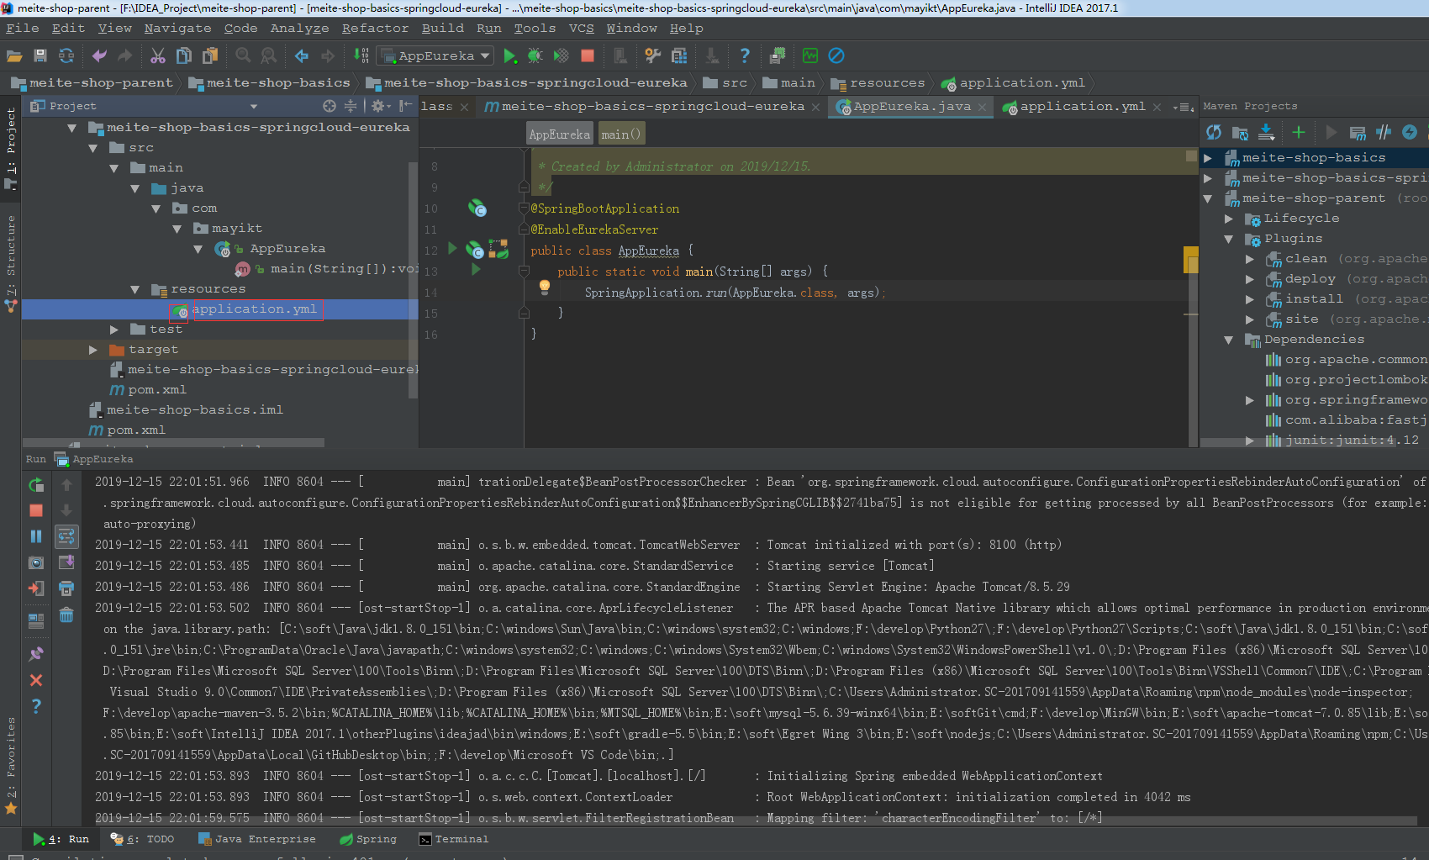Rerun AppEureka in the Run panel
The width and height of the screenshot is (1429, 860).
pyautogui.click(x=36, y=485)
